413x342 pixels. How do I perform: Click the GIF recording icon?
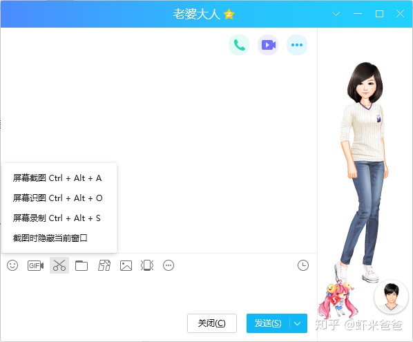35,265
